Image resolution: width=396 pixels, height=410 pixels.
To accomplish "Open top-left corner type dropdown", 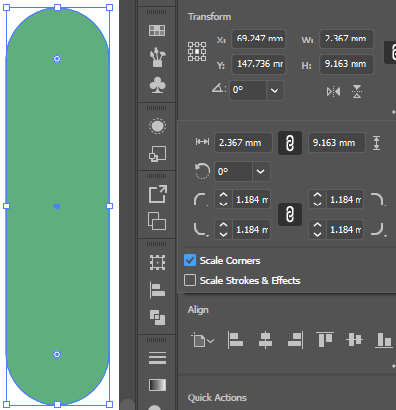I will [x=200, y=200].
